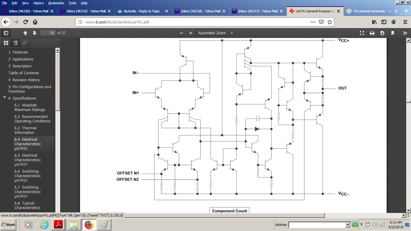Open the File menu
This screenshot has height=231, width=411.
point(5,3)
